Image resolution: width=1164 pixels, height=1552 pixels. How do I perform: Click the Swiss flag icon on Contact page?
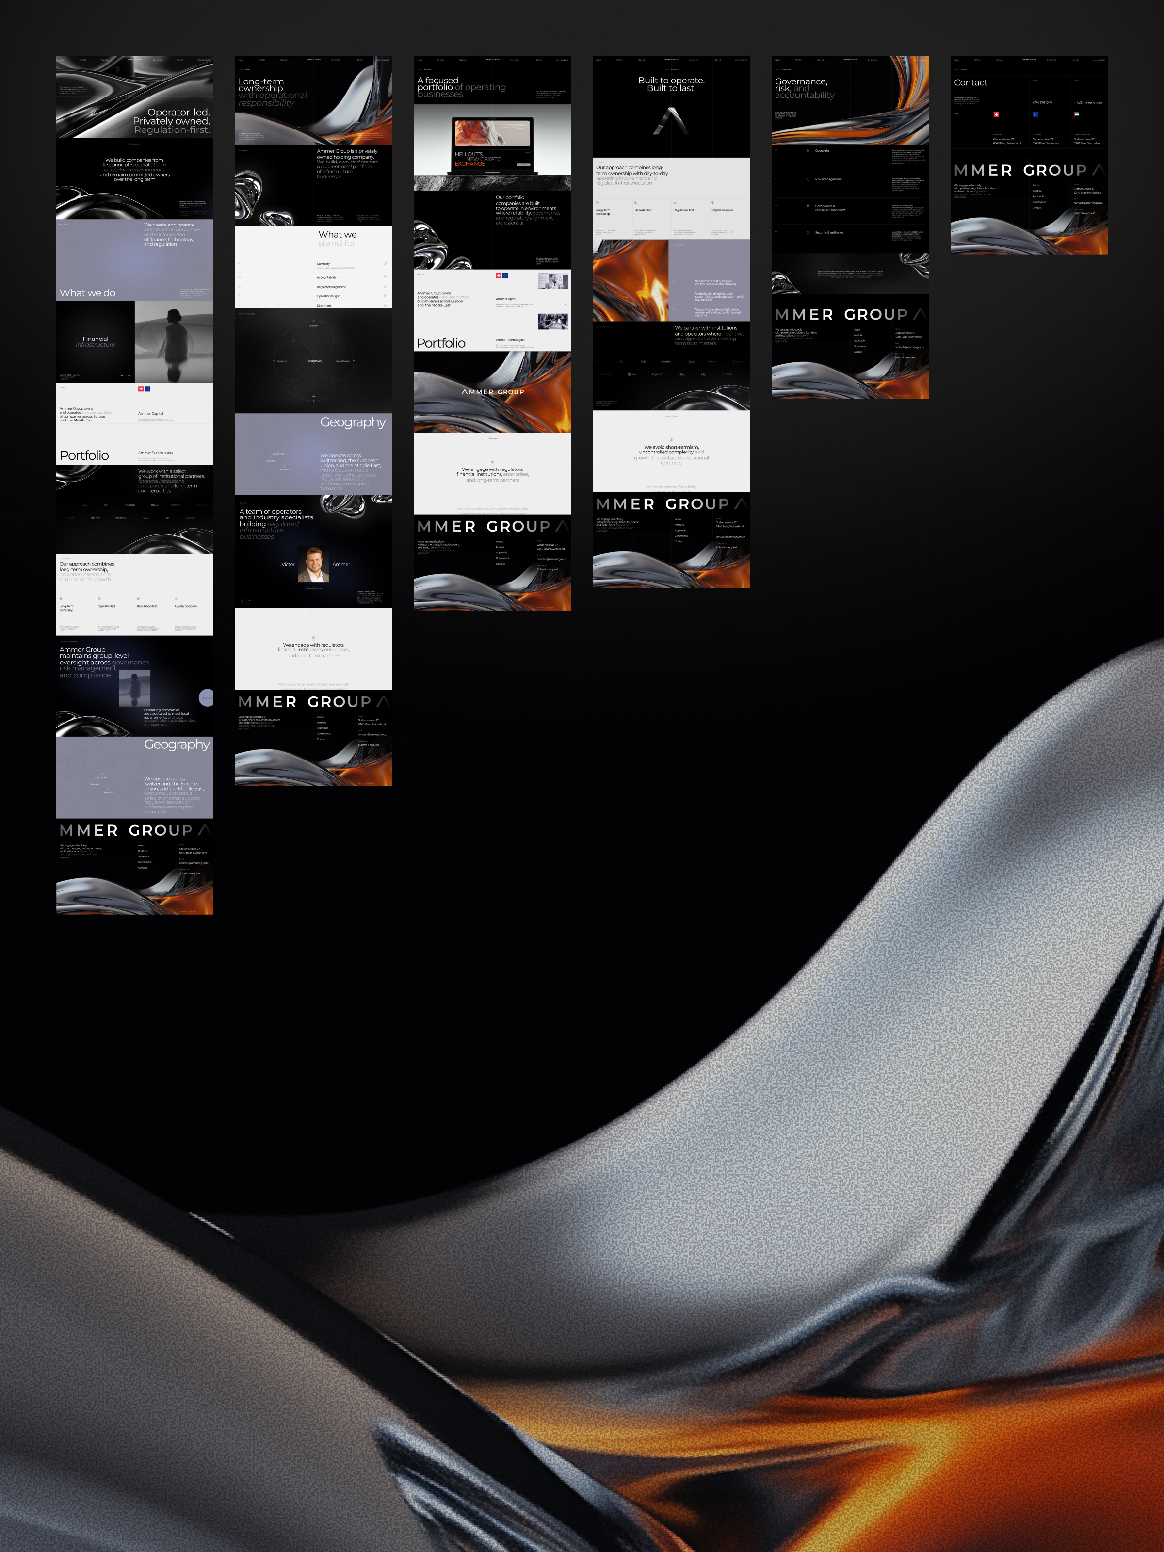996,114
